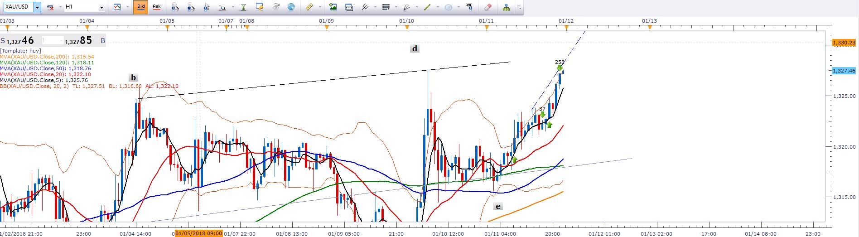The height and width of the screenshot is (237, 859).
Task: Click the toolbar overflow options button
Action: point(519,7)
